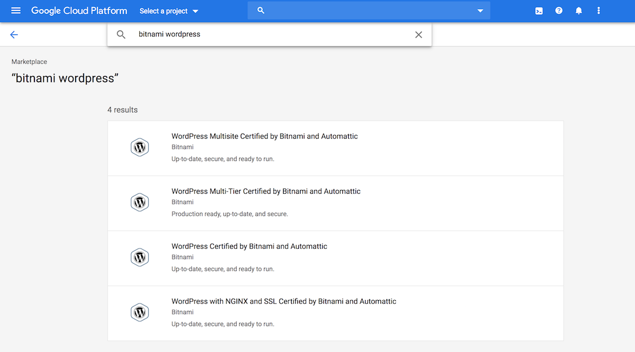Open the notifications bell
The image size is (635, 352).
579,11
